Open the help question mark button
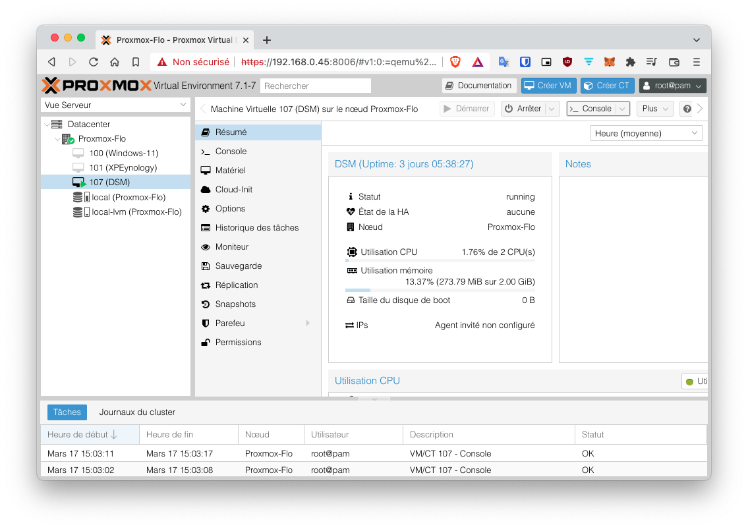 click(687, 109)
